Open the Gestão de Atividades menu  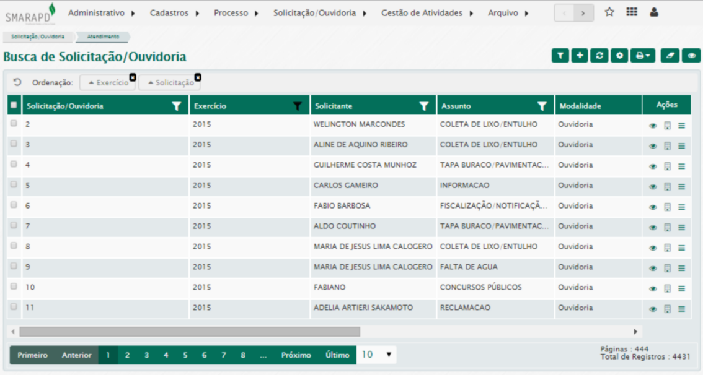point(427,13)
